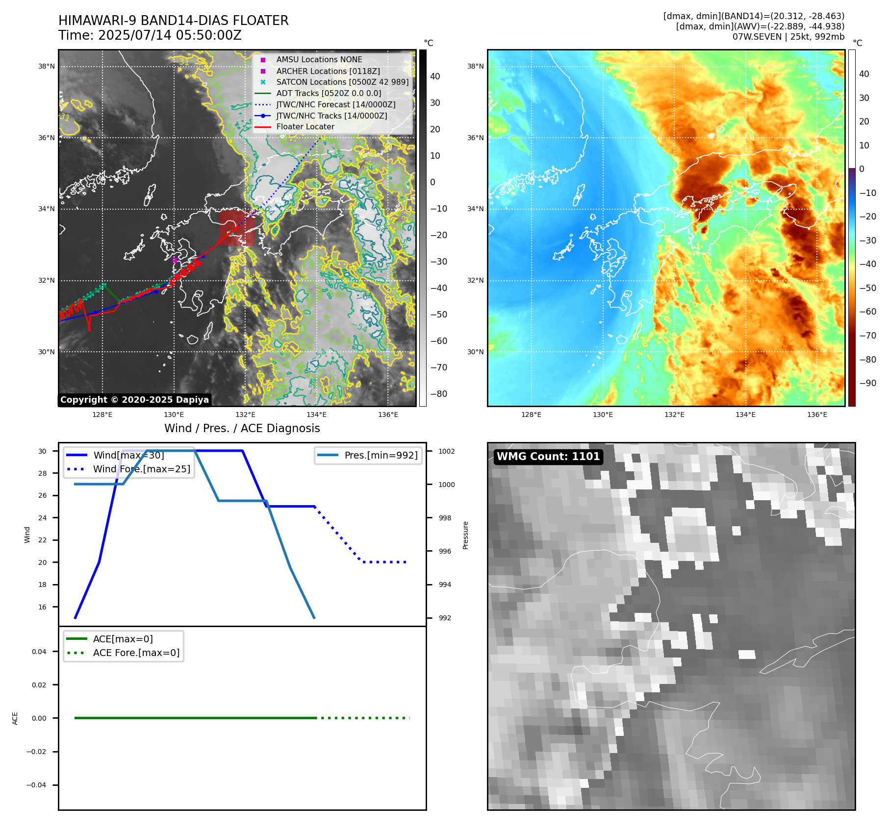This screenshot has width=889, height=828.
Task: Click the 30°N label on water vapor map
Action: 475,352
